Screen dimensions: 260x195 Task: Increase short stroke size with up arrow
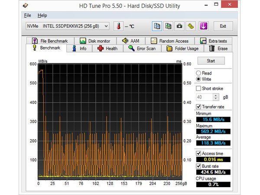tap(216, 95)
